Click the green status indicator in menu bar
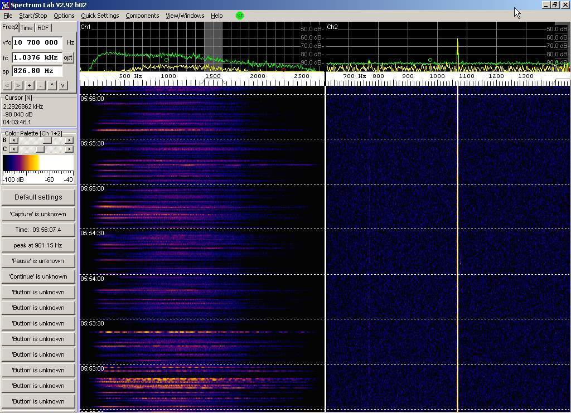571x413 pixels. pyautogui.click(x=240, y=16)
